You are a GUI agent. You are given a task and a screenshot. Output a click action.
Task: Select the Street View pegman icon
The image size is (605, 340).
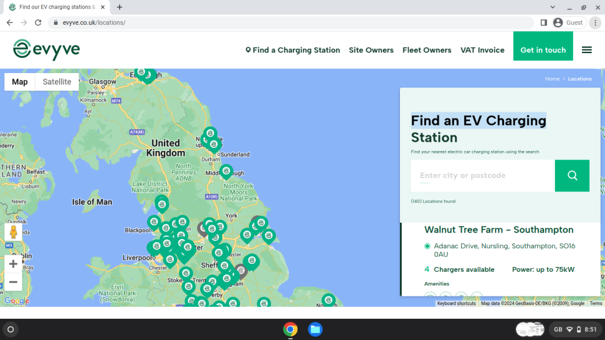click(13, 232)
